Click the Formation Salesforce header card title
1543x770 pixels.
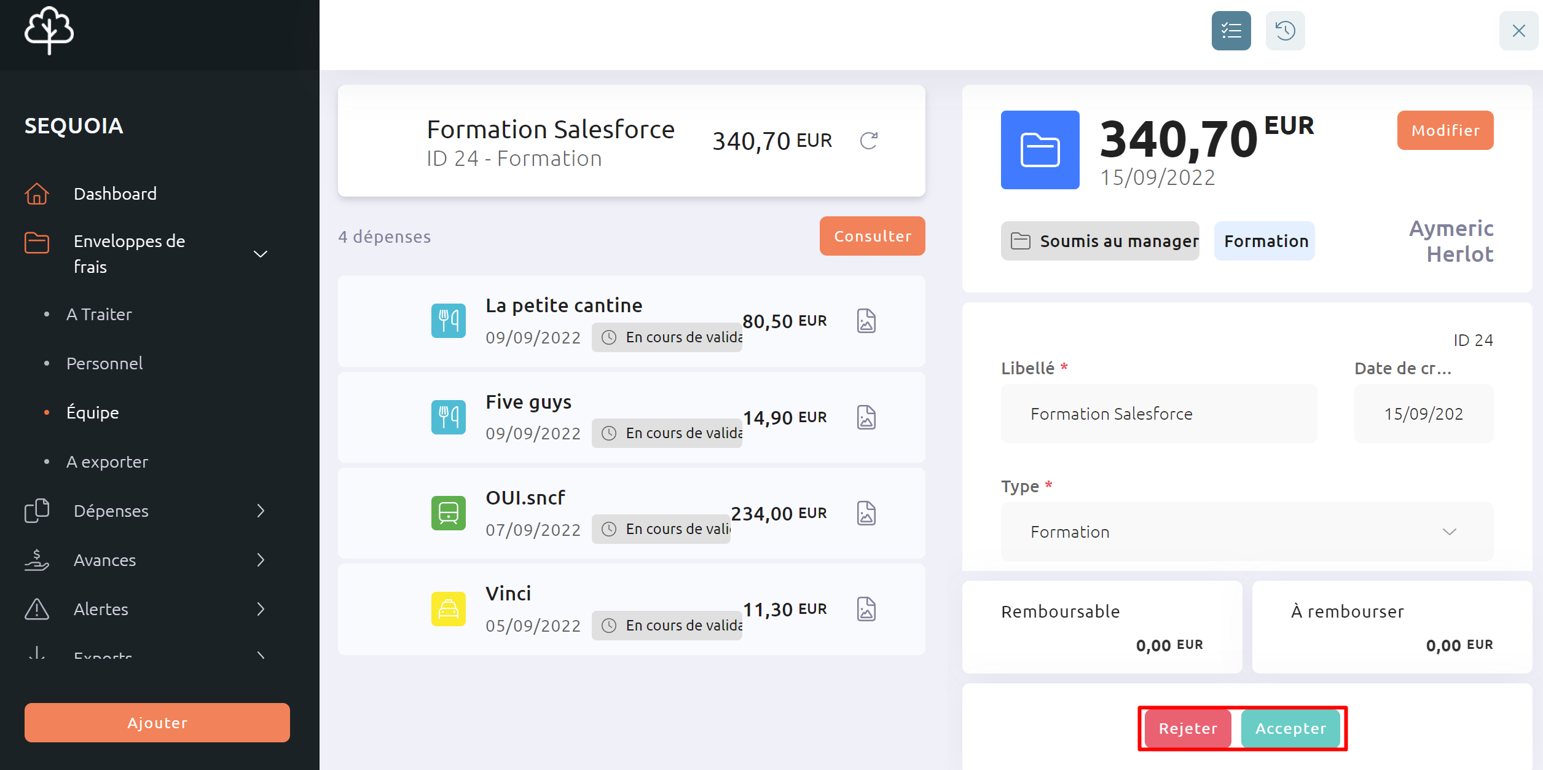pyautogui.click(x=551, y=130)
